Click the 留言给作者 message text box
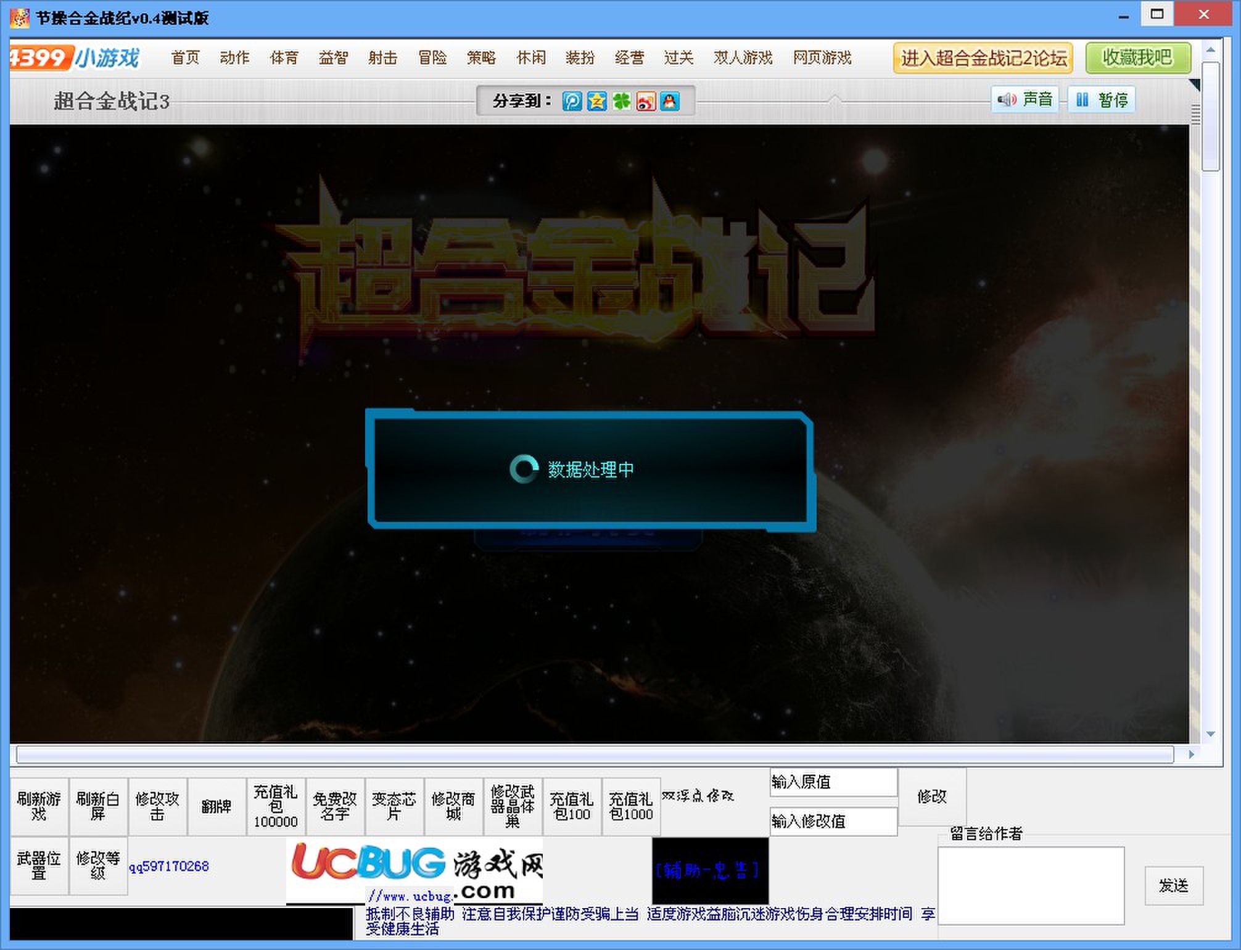Screen dimensions: 1241x950 pos(1031,885)
